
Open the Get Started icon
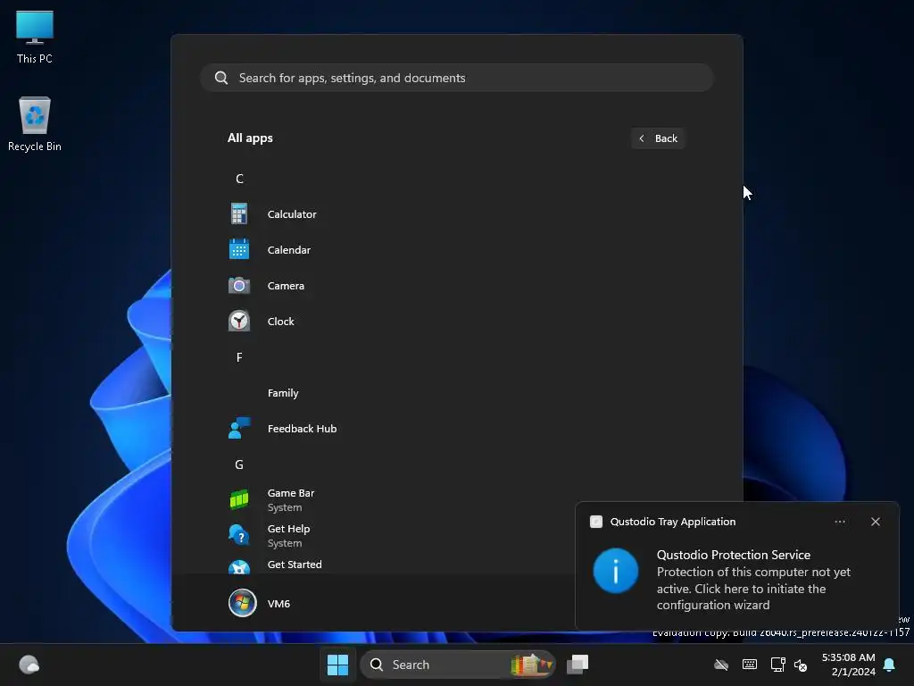point(239,567)
